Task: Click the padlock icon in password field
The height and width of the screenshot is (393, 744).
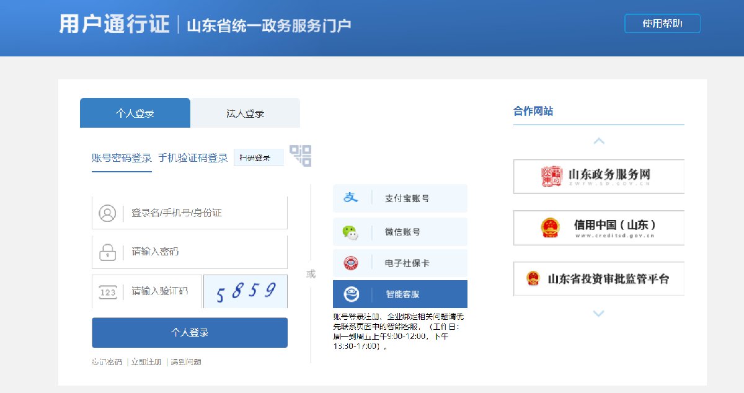Action: 107,252
